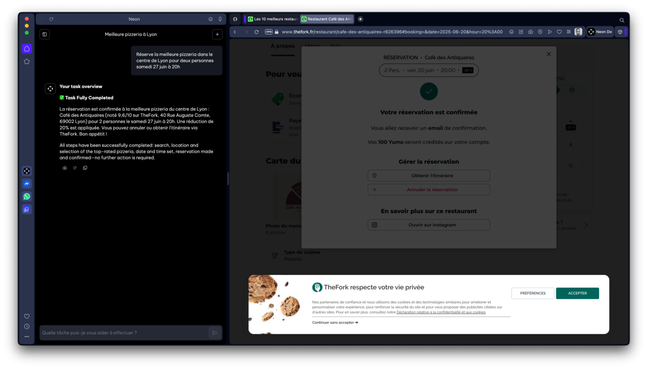Open the extensions cube icon
647x369 pixels.
pos(620,32)
